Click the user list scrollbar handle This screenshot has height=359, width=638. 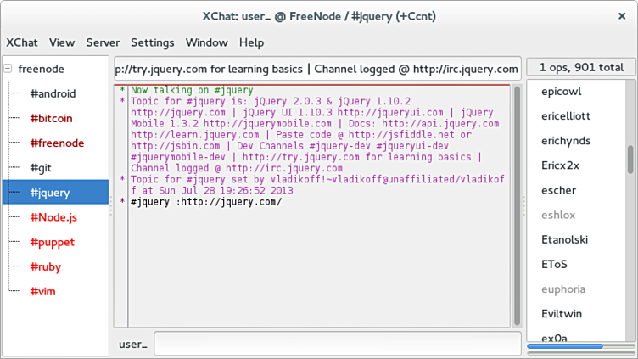pos(630,159)
